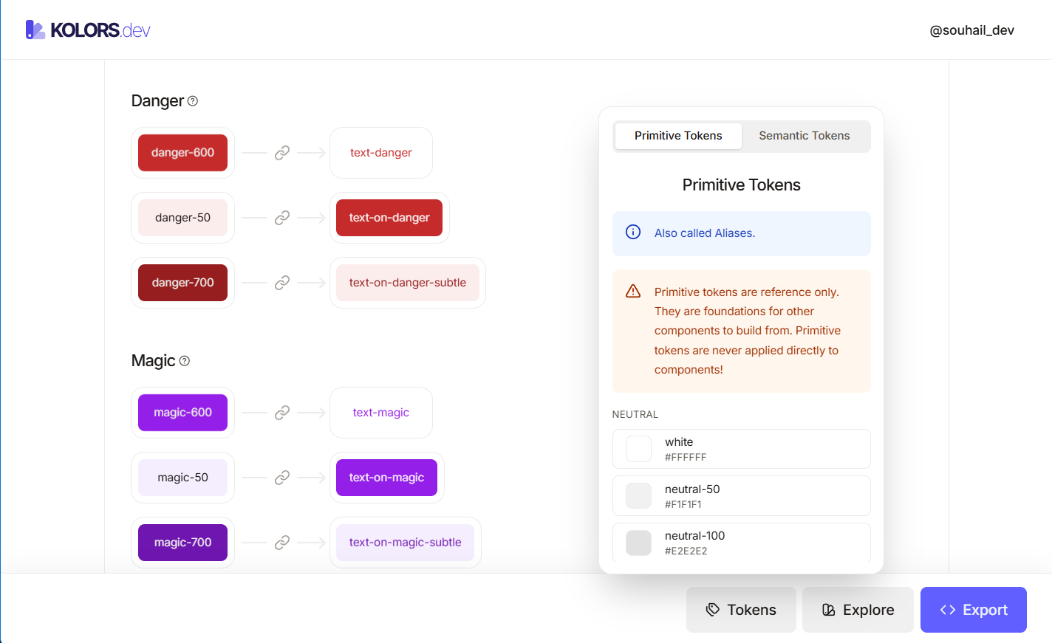Click the tag icon on the Tokens button
The image size is (1052, 643).
[713, 609]
